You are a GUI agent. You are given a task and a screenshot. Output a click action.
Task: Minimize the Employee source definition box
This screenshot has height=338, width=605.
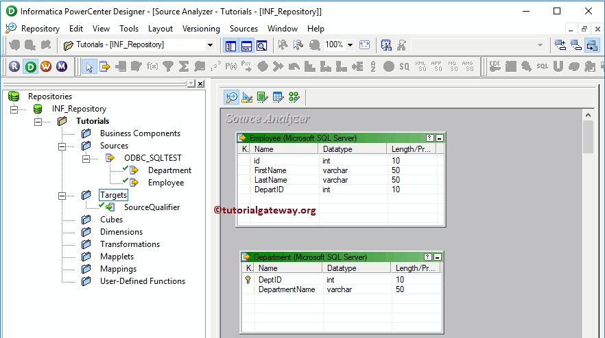click(439, 138)
